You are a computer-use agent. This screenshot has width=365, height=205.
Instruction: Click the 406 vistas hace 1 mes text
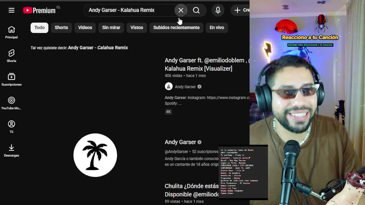click(x=185, y=76)
